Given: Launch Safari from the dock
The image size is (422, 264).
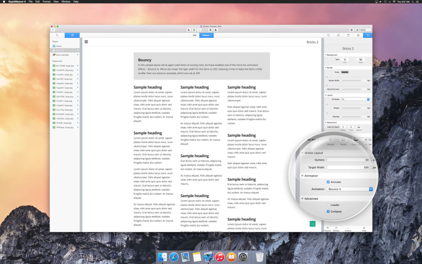Looking at the screenshot, I should point(174,257).
